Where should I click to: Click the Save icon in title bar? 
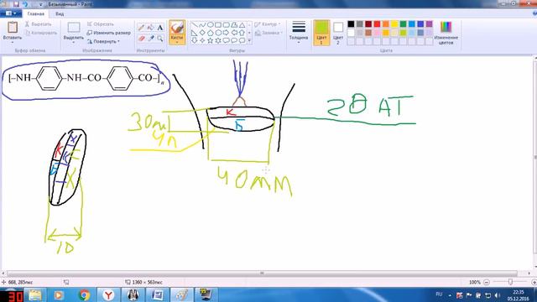click(x=16, y=4)
